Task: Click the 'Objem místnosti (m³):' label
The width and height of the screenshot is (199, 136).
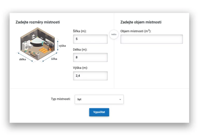Action: [x=136, y=31]
